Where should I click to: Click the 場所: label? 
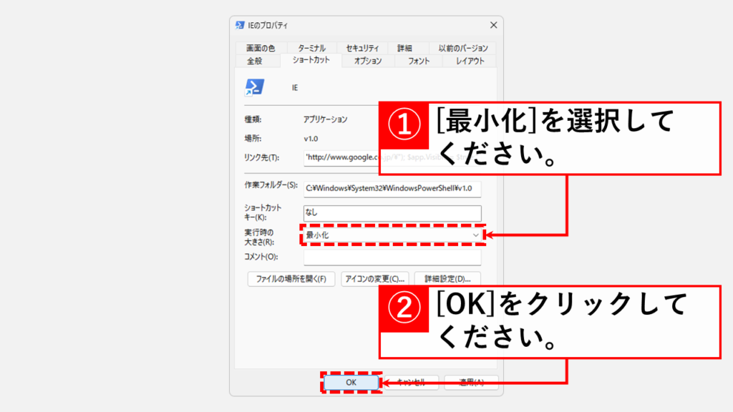pyautogui.click(x=253, y=139)
